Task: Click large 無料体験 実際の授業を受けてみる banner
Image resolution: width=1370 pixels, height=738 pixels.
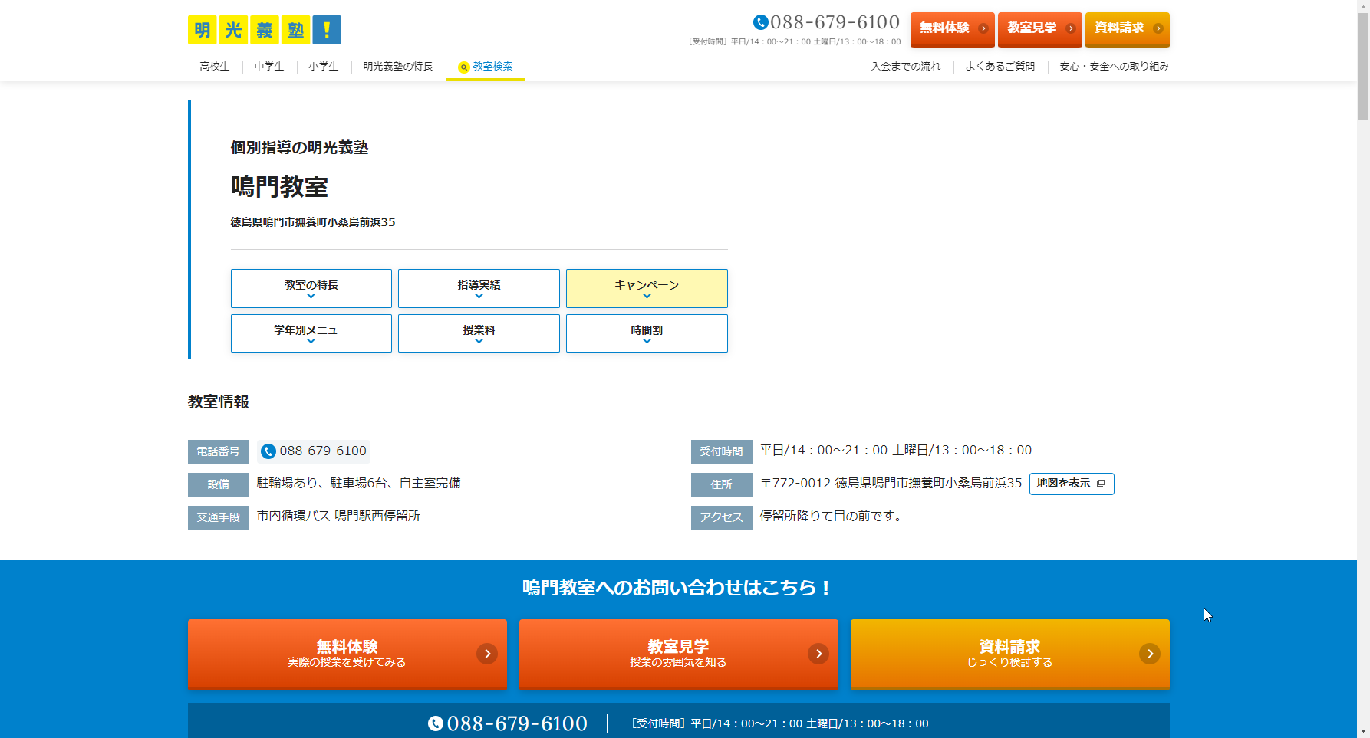Action: (x=347, y=654)
